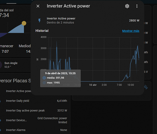Click the blue icon at right card edge
This screenshot has height=134, width=157.
[146, 87]
